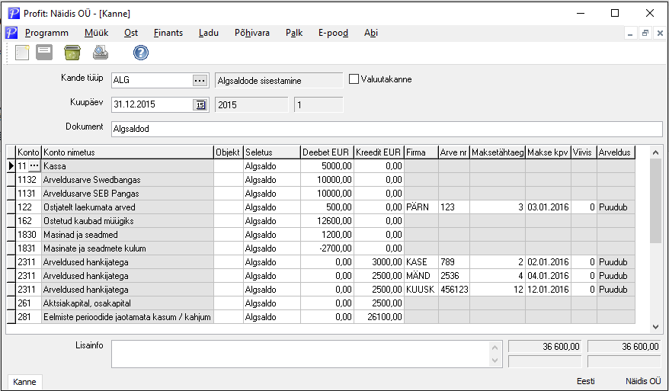Minimize the inner Kanne document window

click(x=630, y=33)
